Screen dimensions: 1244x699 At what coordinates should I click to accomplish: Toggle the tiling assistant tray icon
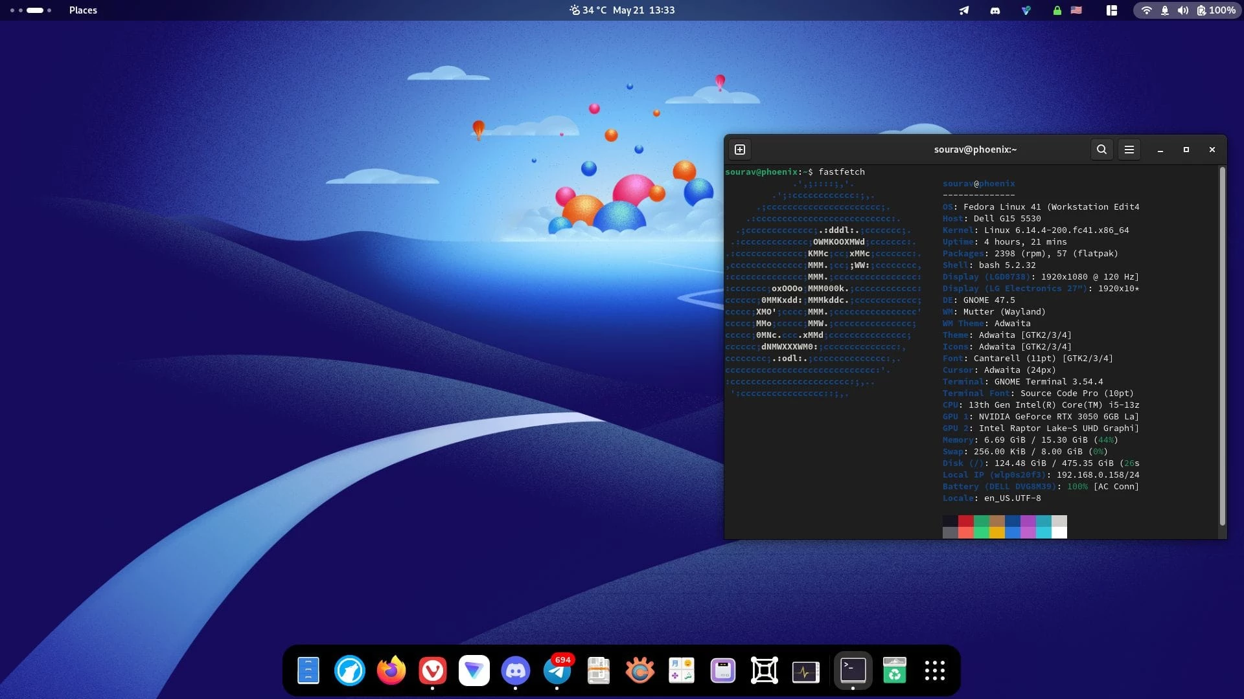1111,10
